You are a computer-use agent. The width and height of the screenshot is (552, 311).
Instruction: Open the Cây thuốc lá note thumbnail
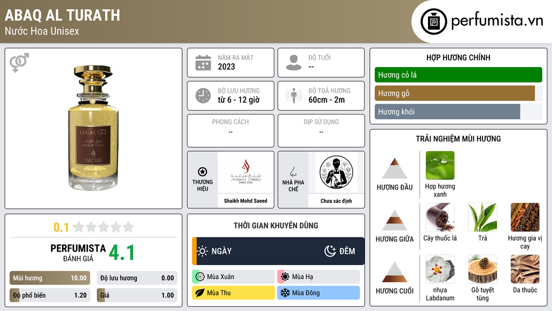tap(440, 217)
